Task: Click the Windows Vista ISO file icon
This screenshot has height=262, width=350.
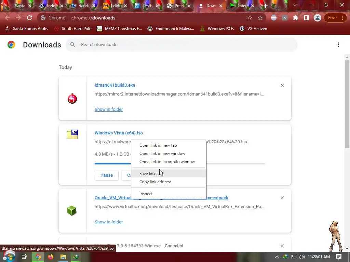Action: [x=72, y=134]
